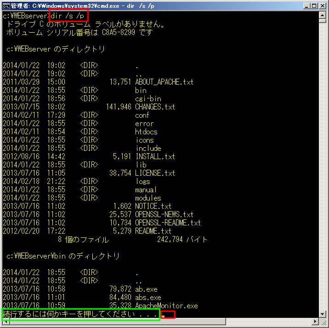Click the file name OPENSSL-NEWS.txt

pos(164,214)
